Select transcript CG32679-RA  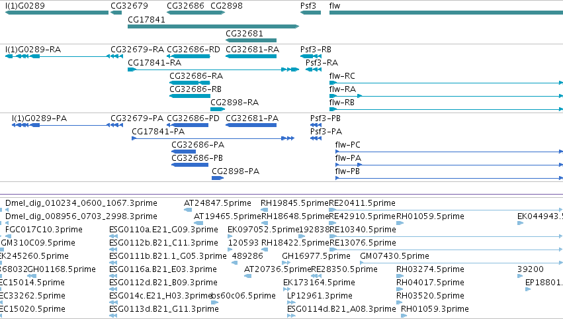(115, 56)
